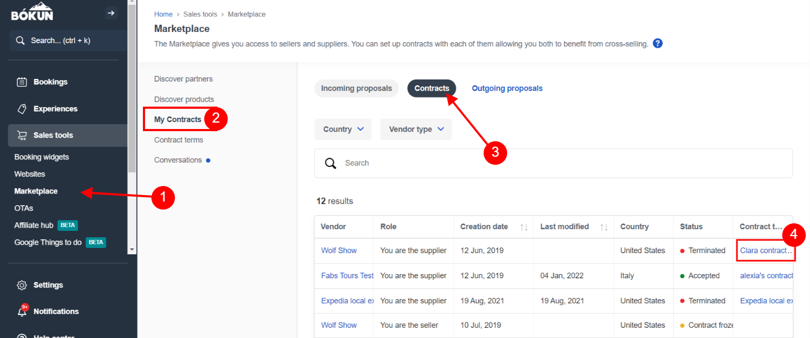Switch to Incoming proposals tab
Screen dimensions: 810x338
pyautogui.click(x=357, y=88)
